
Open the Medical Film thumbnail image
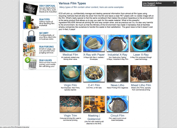(71, 43)
